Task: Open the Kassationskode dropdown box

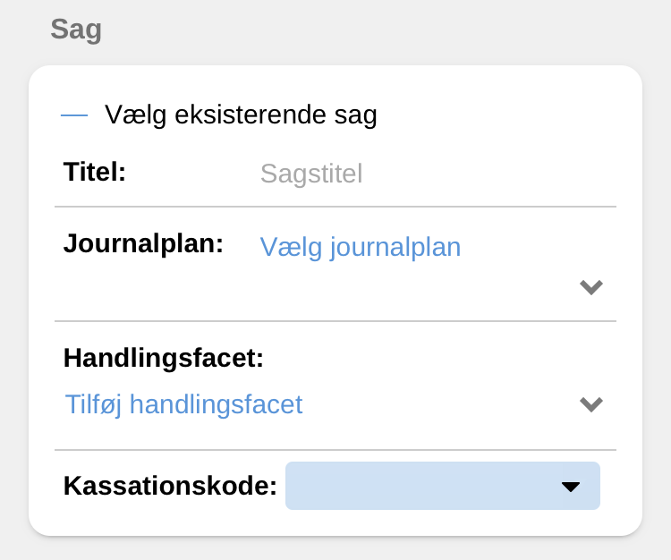Action: [420, 486]
